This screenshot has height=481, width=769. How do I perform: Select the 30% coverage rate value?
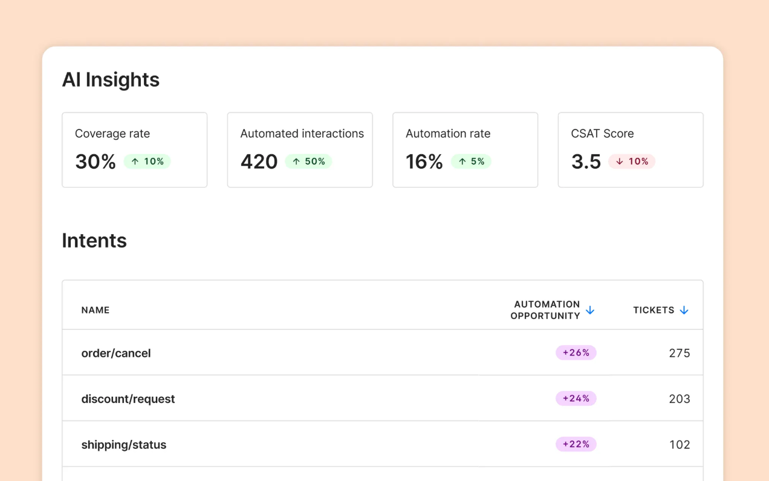96,162
